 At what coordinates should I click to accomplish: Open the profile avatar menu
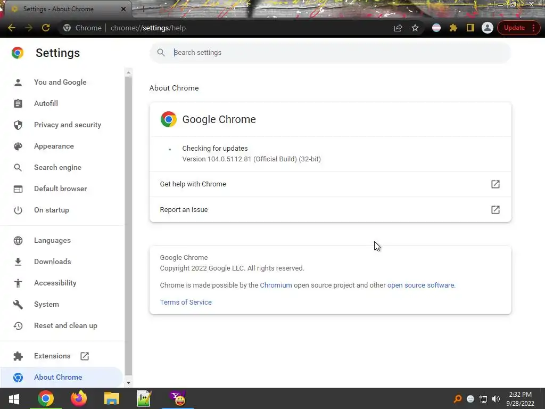click(488, 28)
